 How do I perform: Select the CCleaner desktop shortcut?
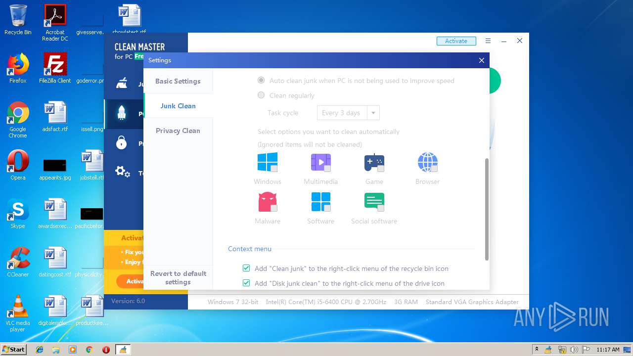(x=18, y=262)
